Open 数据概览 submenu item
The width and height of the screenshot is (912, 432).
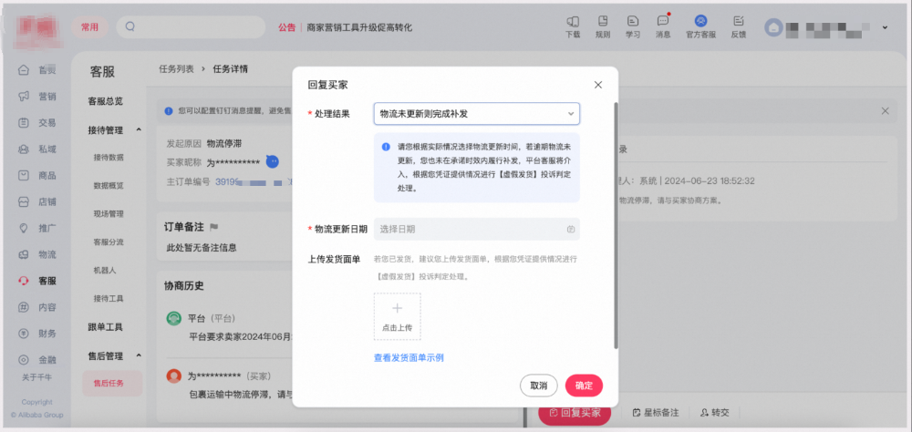[x=109, y=186]
